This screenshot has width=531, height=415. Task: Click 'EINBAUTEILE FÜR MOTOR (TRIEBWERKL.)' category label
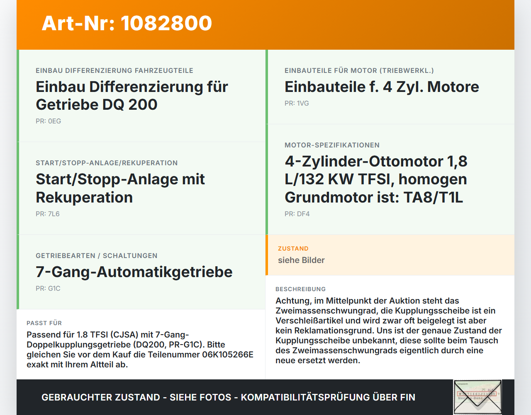[359, 71]
